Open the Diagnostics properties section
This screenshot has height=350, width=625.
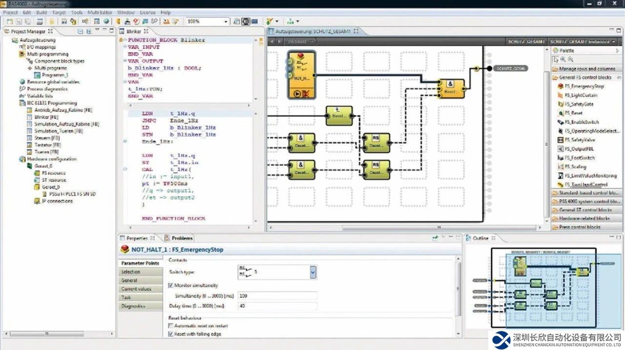pos(133,306)
